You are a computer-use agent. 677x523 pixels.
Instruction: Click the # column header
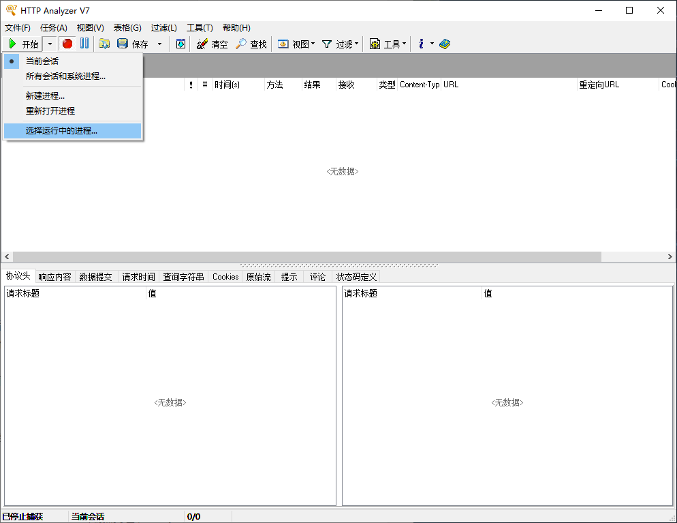(205, 85)
